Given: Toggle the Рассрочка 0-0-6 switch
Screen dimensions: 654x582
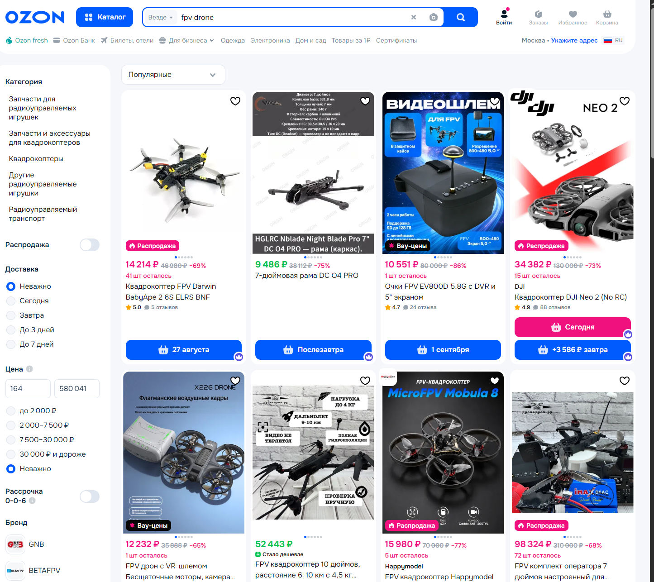Looking at the screenshot, I should [x=90, y=496].
